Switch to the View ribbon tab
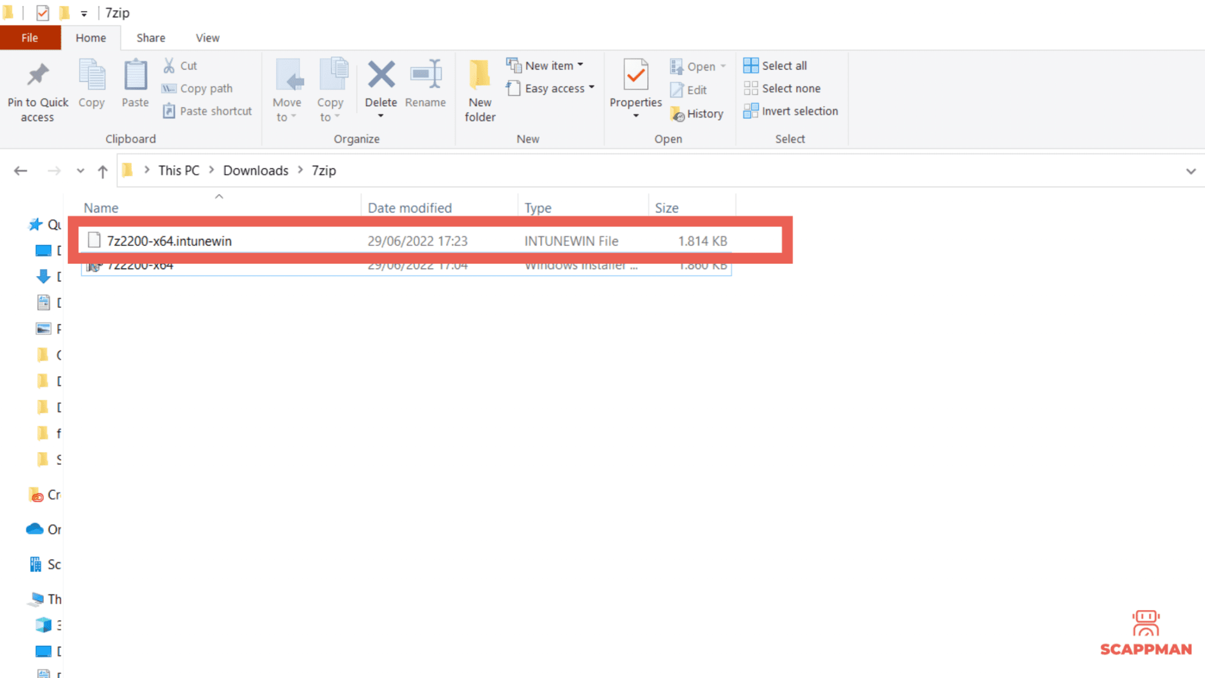Image resolution: width=1205 pixels, height=678 pixels. pyautogui.click(x=207, y=37)
